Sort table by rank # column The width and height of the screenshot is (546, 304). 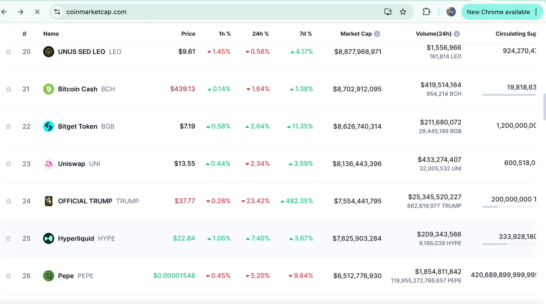25,34
